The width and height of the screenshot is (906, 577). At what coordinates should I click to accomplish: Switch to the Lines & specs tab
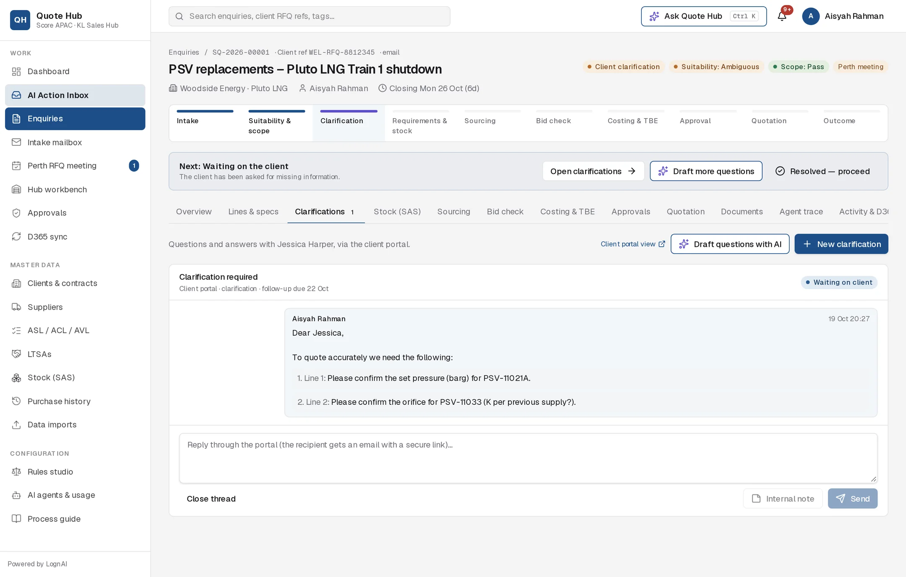coord(253,212)
